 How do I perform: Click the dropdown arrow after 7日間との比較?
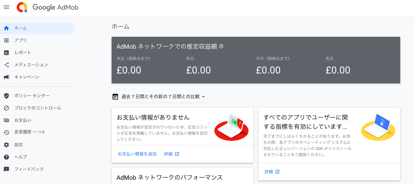click(x=203, y=97)
